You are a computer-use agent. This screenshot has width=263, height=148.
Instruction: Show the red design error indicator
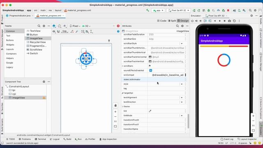click(118, 26)
